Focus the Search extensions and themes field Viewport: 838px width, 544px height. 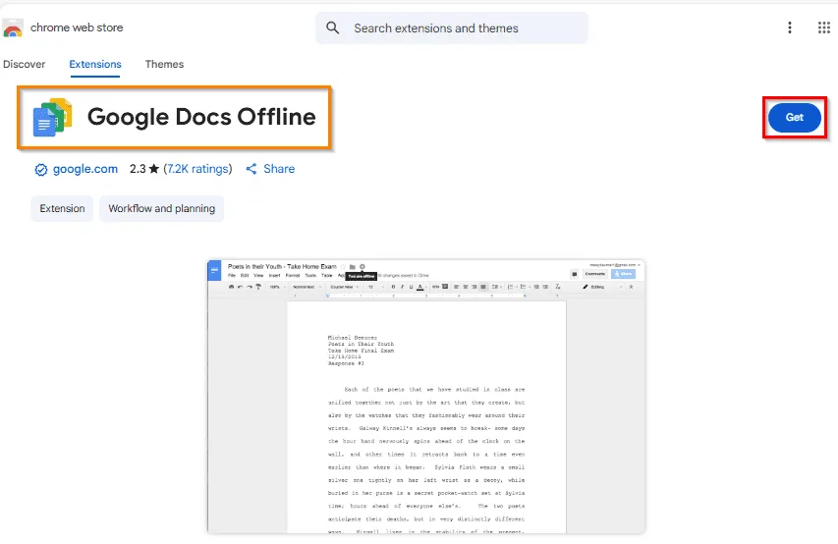(452, 27)
